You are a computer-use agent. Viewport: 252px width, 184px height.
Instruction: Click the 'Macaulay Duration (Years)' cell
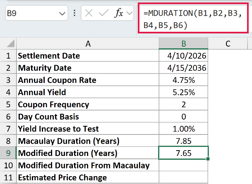tap(88, 141)
